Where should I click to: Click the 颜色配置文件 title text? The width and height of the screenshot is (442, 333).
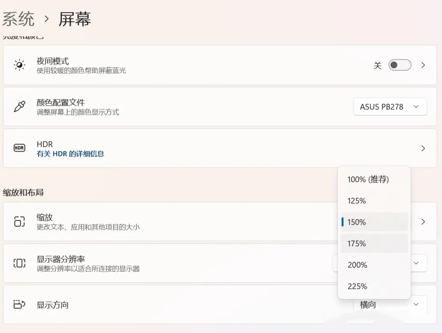click(x=61, y=102)
